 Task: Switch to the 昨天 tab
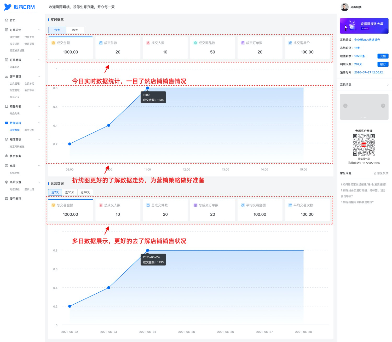click(75, 30)
